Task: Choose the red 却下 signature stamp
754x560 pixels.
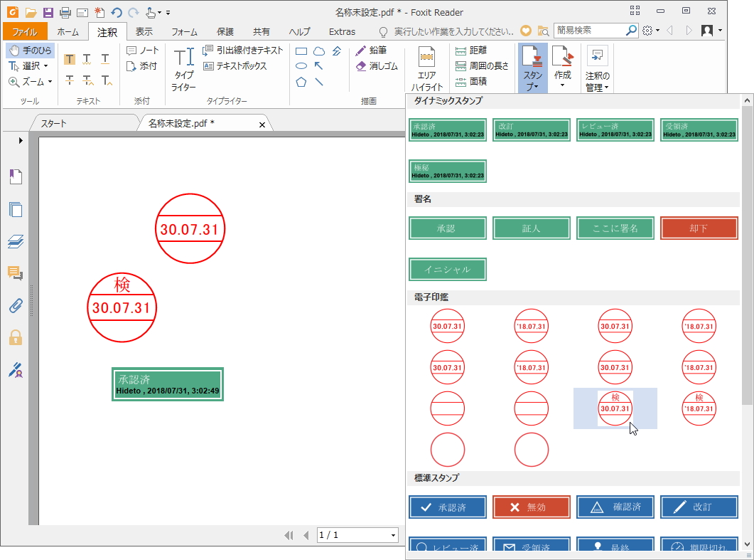Action: pos(699,228)
